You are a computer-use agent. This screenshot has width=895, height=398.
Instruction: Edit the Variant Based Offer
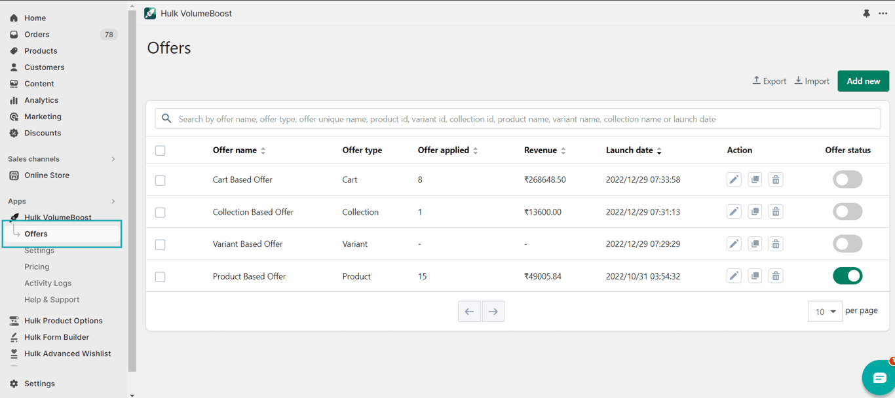[734, 244]
